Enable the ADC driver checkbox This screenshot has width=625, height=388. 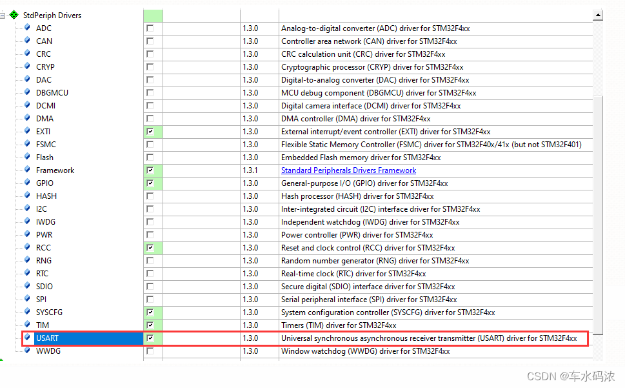coord(150,28)
